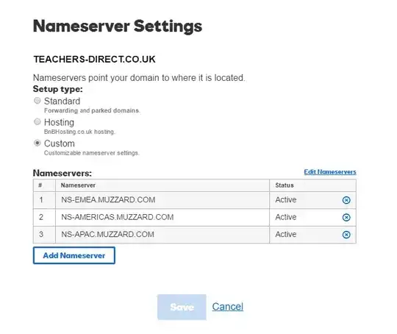
Task: Click Active status for NS-AMERICAS row
Action: coord(286,217)
